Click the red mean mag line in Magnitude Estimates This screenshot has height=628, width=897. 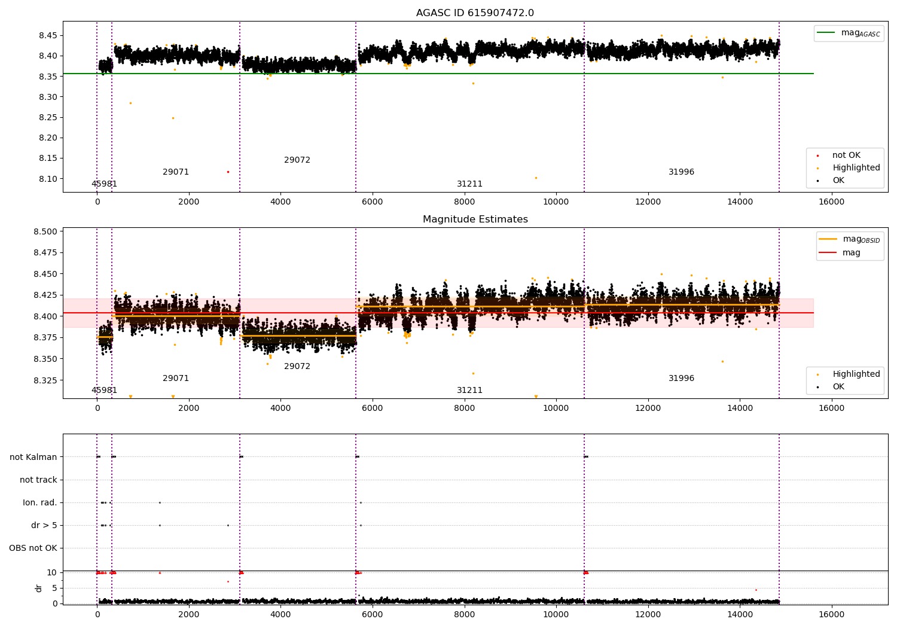[438, 313]
